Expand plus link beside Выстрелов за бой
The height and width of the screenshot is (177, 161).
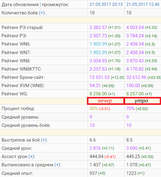pyautogui.click(x=44, y=140)
